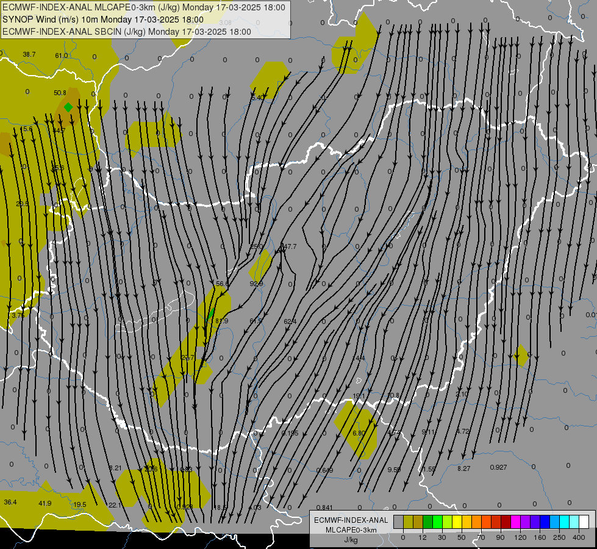This screenshot has height=549, width=597.
Task: Click the map value '4.74'
Action: [x=394, y=432]
